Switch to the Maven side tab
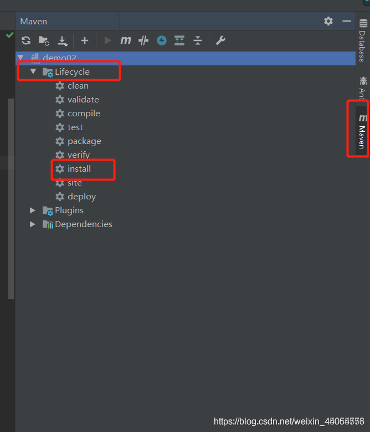 tap(363, 131)
